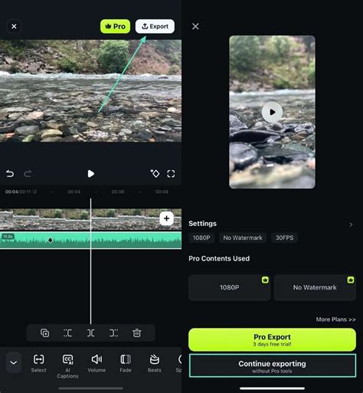The image size is (363, 393).
Task: Open the Volume tool
Action: tap(96, 364)
